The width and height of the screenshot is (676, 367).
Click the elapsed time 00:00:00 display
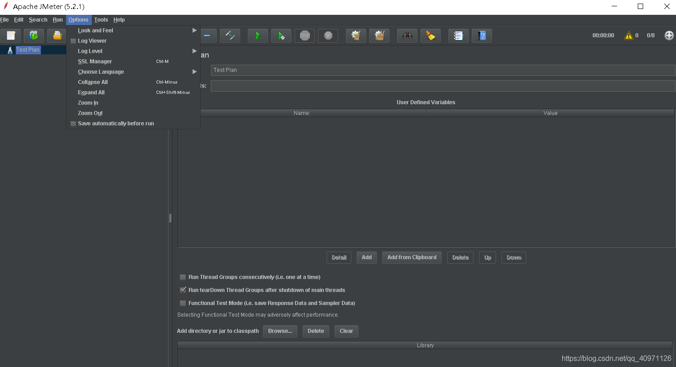(603, 35)
